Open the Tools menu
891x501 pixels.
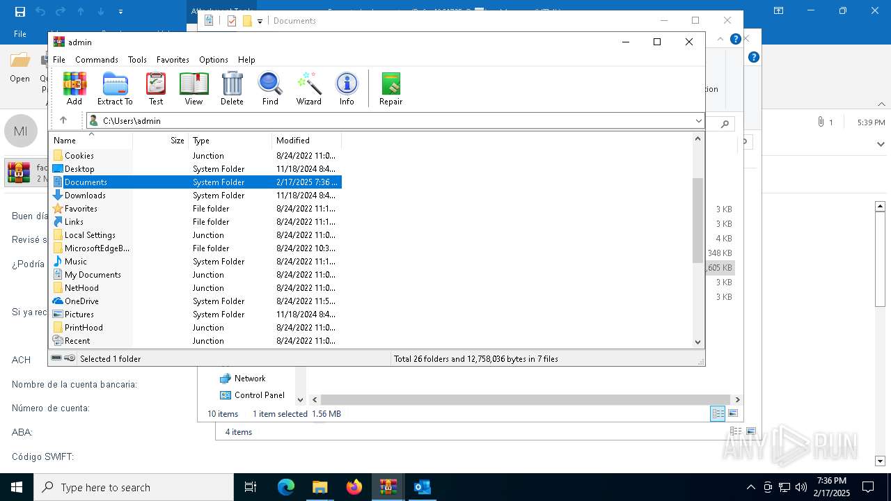point(137,60)
